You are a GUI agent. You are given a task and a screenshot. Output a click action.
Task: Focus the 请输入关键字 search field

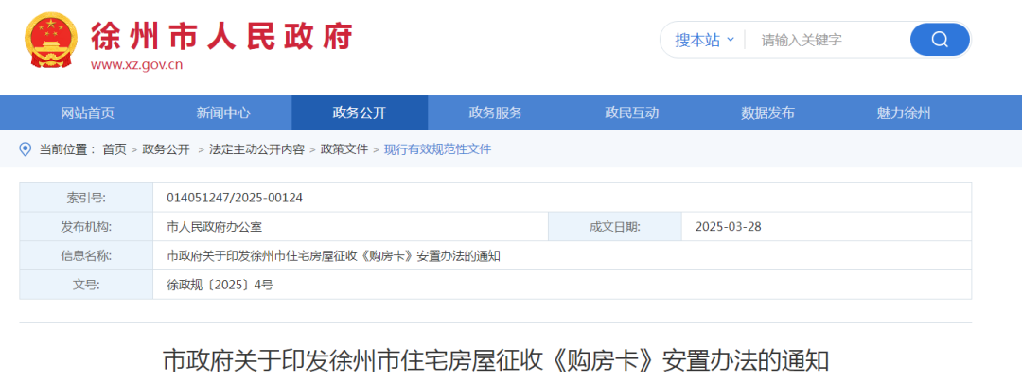pyautogui.click(x=828, y=40)
